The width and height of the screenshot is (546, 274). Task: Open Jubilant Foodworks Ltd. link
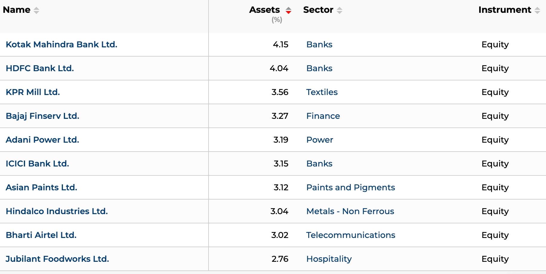[57, 259]
